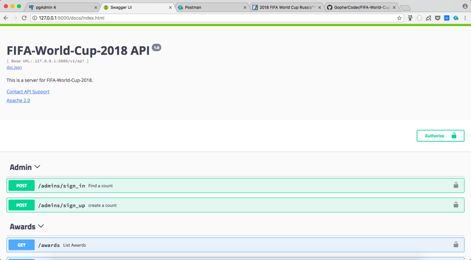Screen dimensions: 471x260
Task: Click the profile icon at top right
Action: [465, 6]
